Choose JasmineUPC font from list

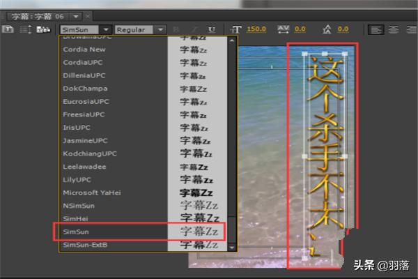click(144, 141)
